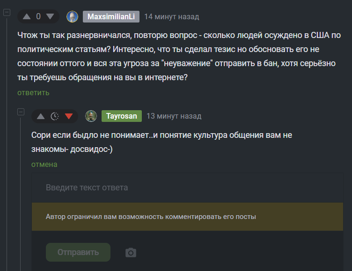Open the Tayrosan username profile link
The image size is (352, 271).
point(121,116)
